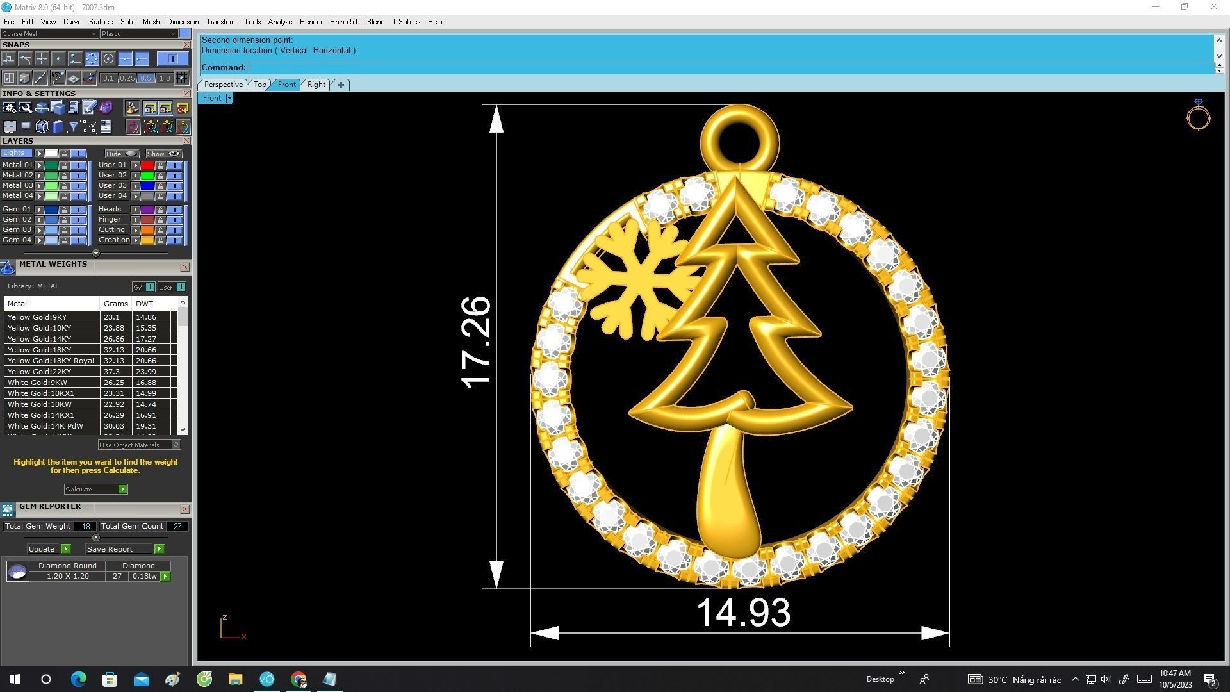1230x692 pixels.
Task: Click the scroll document icon
Action: (x=74, y=108)
